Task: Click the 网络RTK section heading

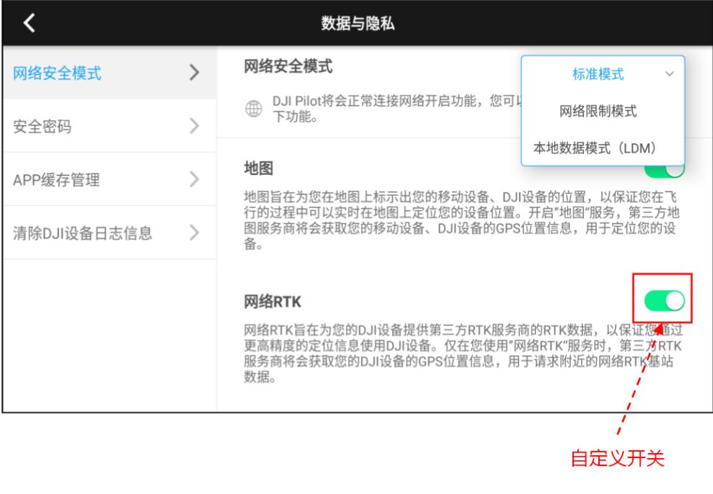Action: (x=273, y=302)
